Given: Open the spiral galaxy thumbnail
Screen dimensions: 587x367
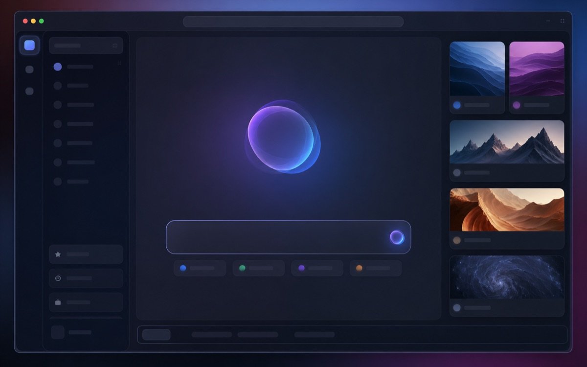Looking at the screenshot, I should pyautogui.click(x=507, y=277).
